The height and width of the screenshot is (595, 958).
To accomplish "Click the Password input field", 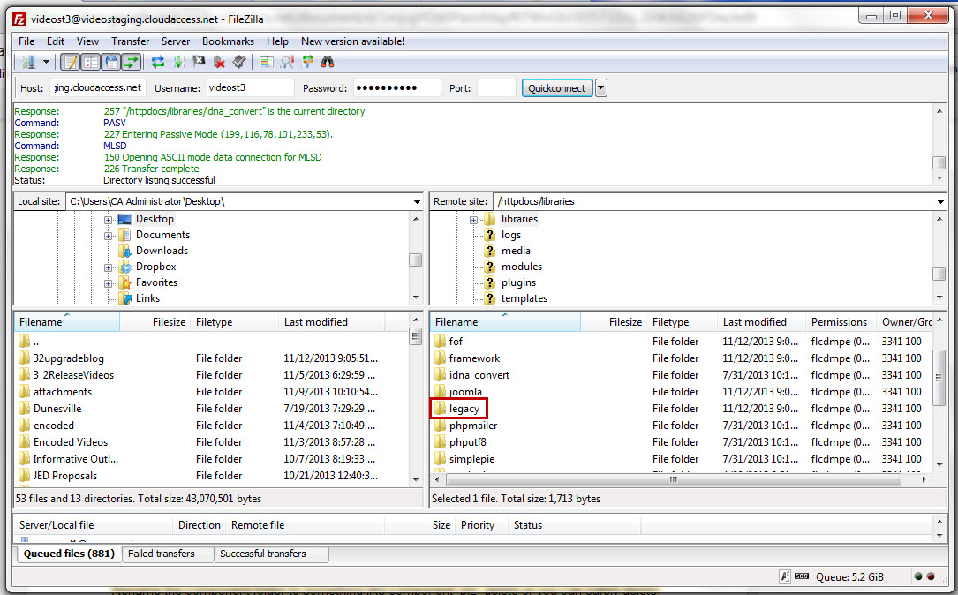I will [x=397, y=88].
